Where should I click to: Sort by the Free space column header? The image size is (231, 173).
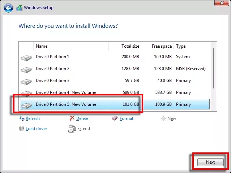(x=158, y=46)
